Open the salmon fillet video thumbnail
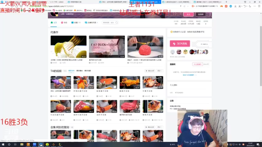The height and width of the screenshot is (147, 262). [x=107, y=83]
